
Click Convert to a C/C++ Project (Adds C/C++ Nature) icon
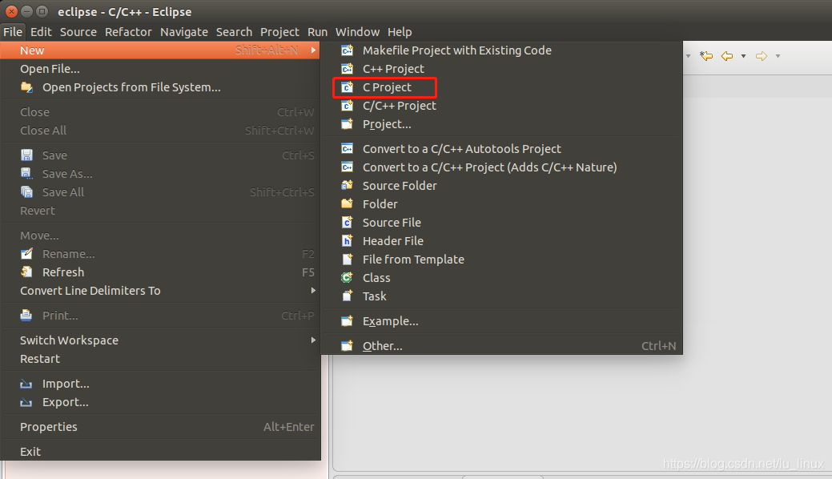coord(347,167)
